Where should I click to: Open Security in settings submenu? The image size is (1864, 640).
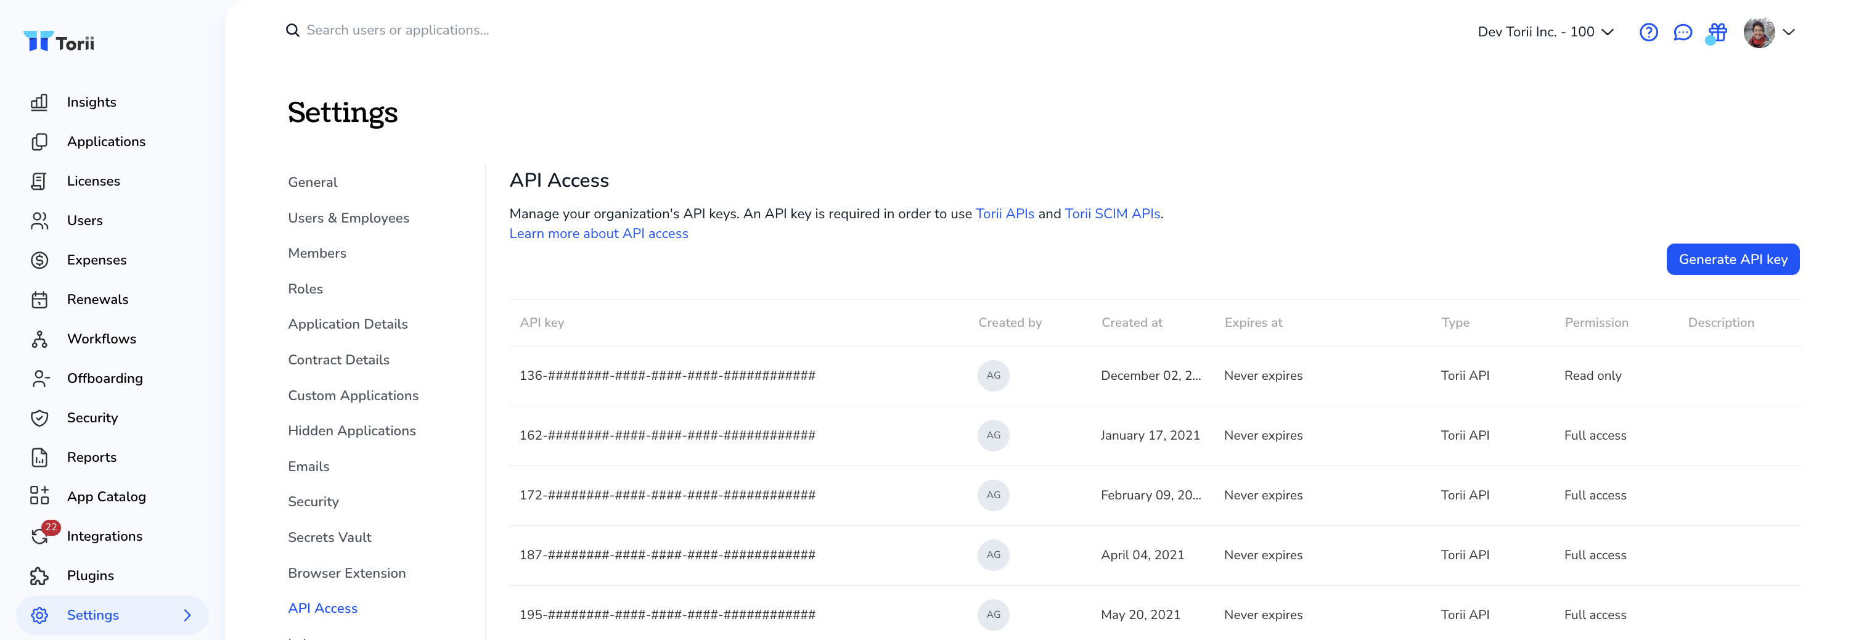[313, 502]
